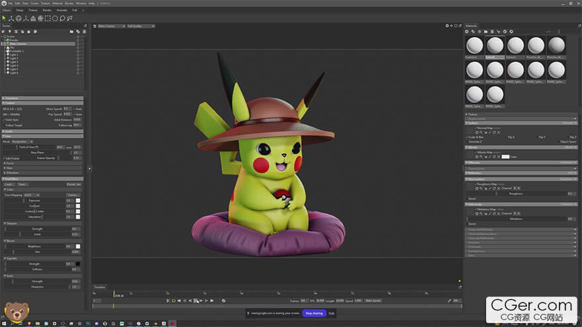Click the new material icon in Materials toolbar
The height and width of the screenshot is (327, 582).
(467, 32)
